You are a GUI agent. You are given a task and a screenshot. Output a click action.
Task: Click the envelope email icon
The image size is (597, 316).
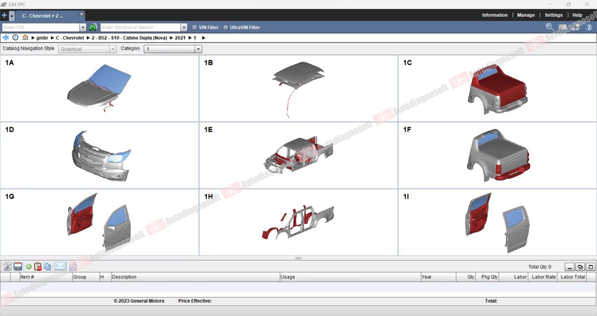[x=60, y=266]
